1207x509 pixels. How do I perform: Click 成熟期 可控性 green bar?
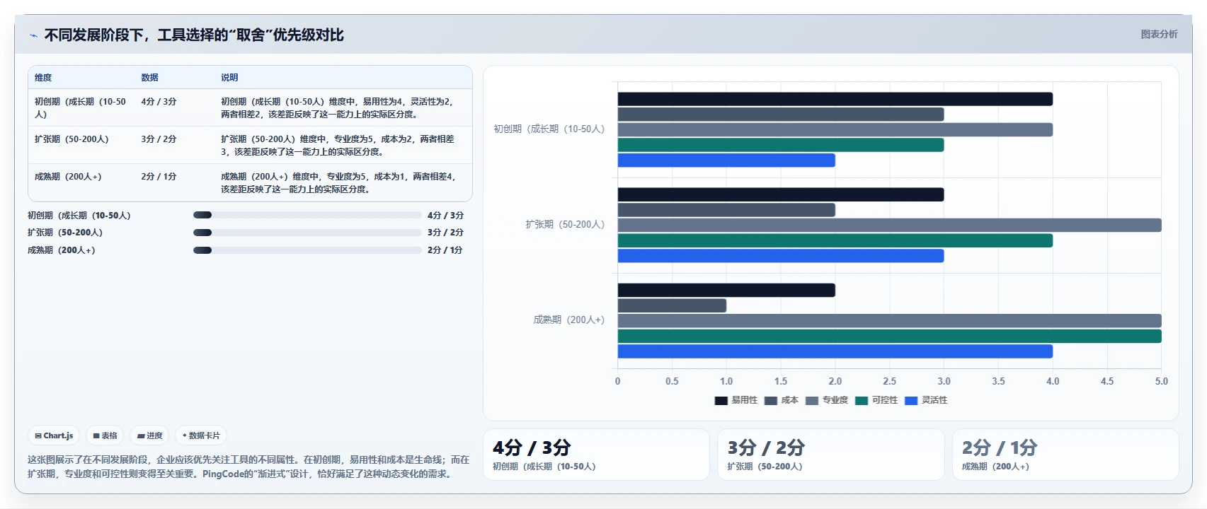[x=890, y=336]
